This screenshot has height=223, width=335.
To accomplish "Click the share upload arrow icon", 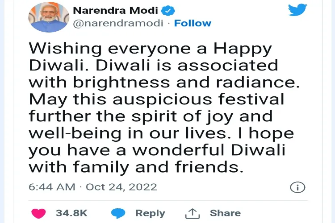I will click(192, 213).
